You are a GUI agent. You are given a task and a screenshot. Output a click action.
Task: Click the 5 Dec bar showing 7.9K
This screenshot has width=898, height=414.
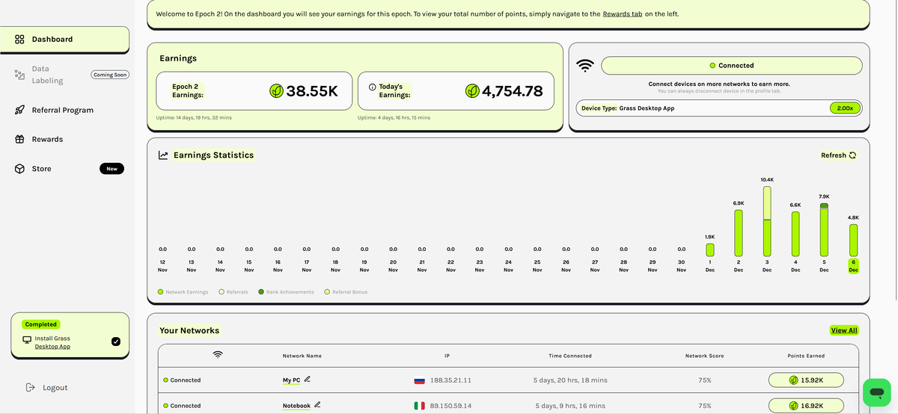click(x=824, y=230)
